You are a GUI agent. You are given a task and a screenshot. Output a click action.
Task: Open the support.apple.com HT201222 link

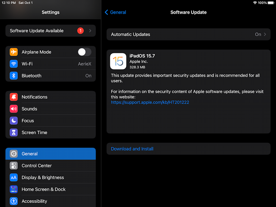150,102
